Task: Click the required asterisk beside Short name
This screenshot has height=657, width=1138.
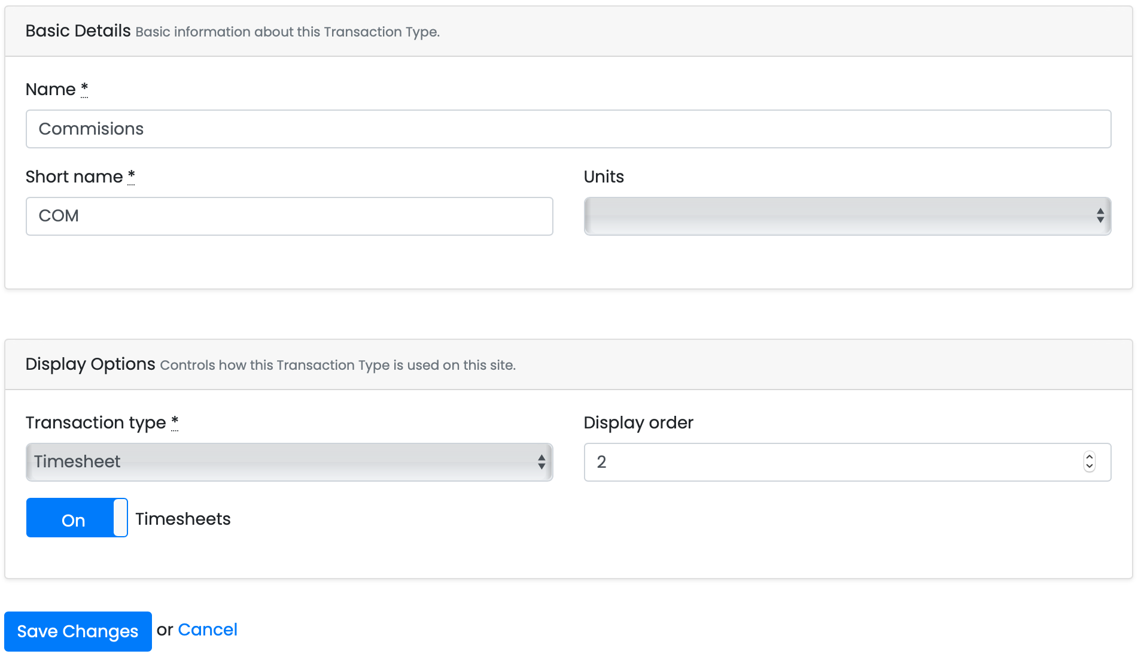Action: pos(131,177)
